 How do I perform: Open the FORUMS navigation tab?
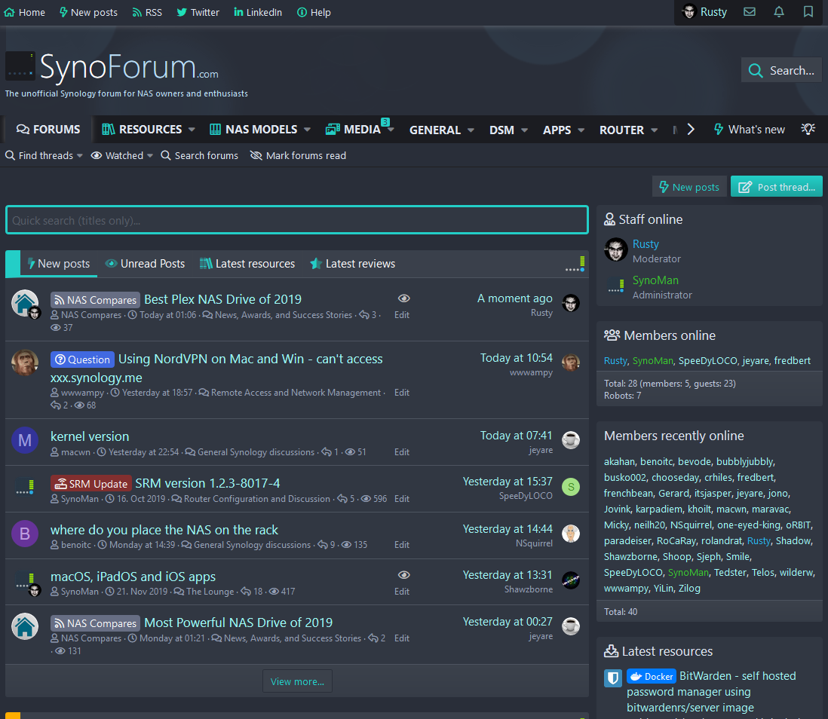pyautogui.click(x=48, y=129)
